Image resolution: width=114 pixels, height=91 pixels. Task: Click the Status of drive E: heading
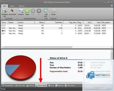(x=59, y=58)
